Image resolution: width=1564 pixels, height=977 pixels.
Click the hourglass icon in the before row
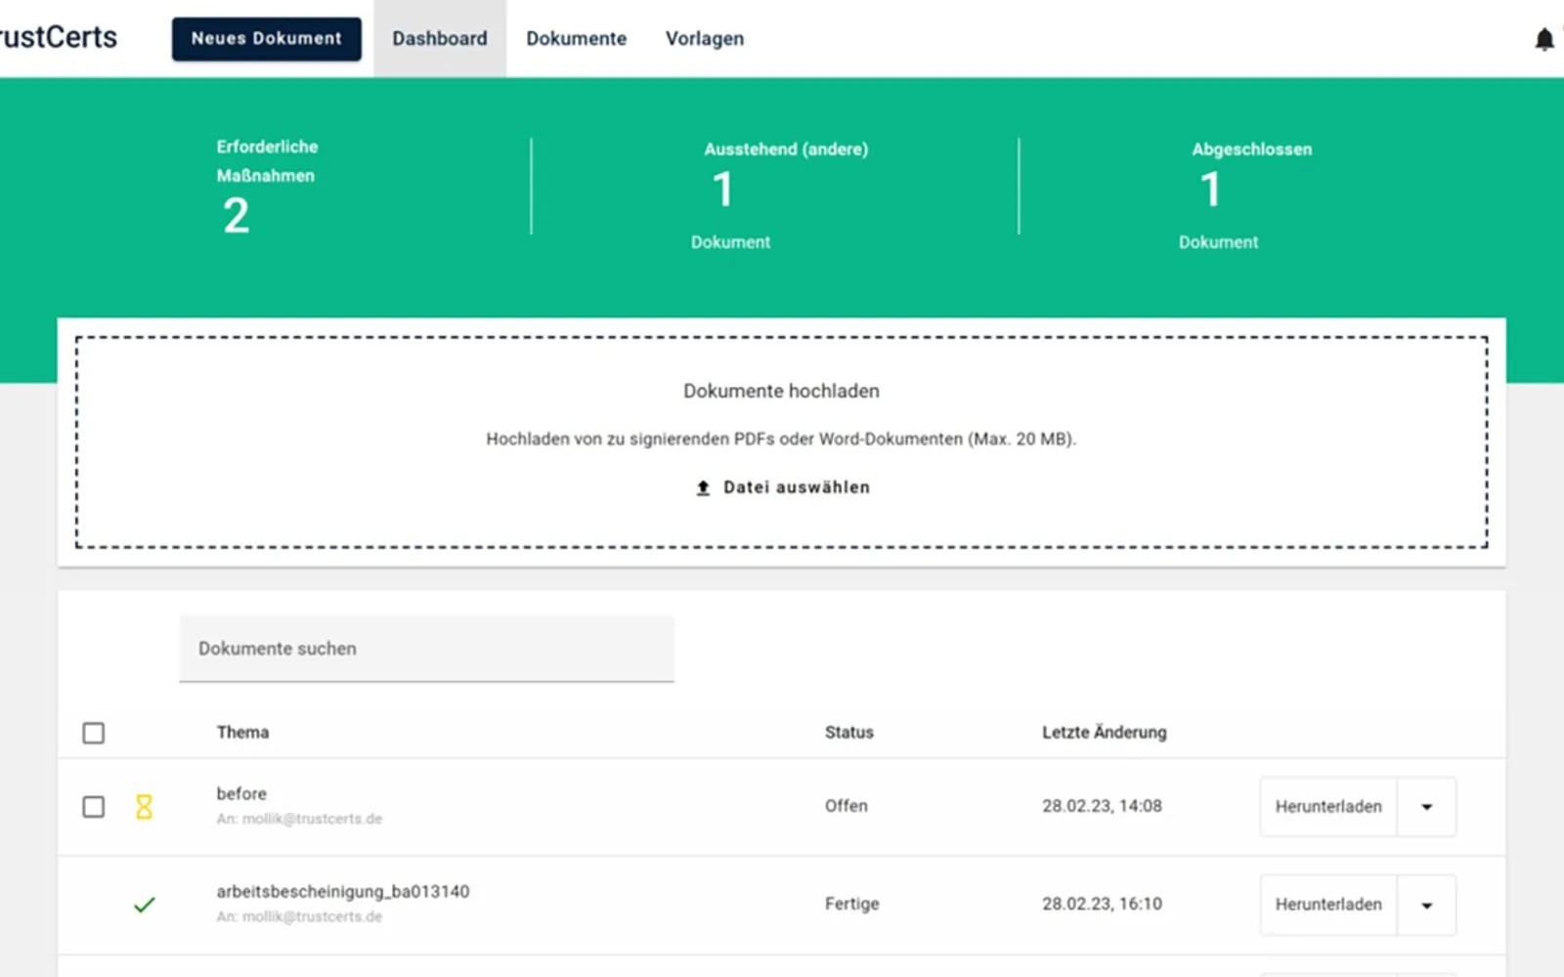pyautogui.click(x=144, y=807)
